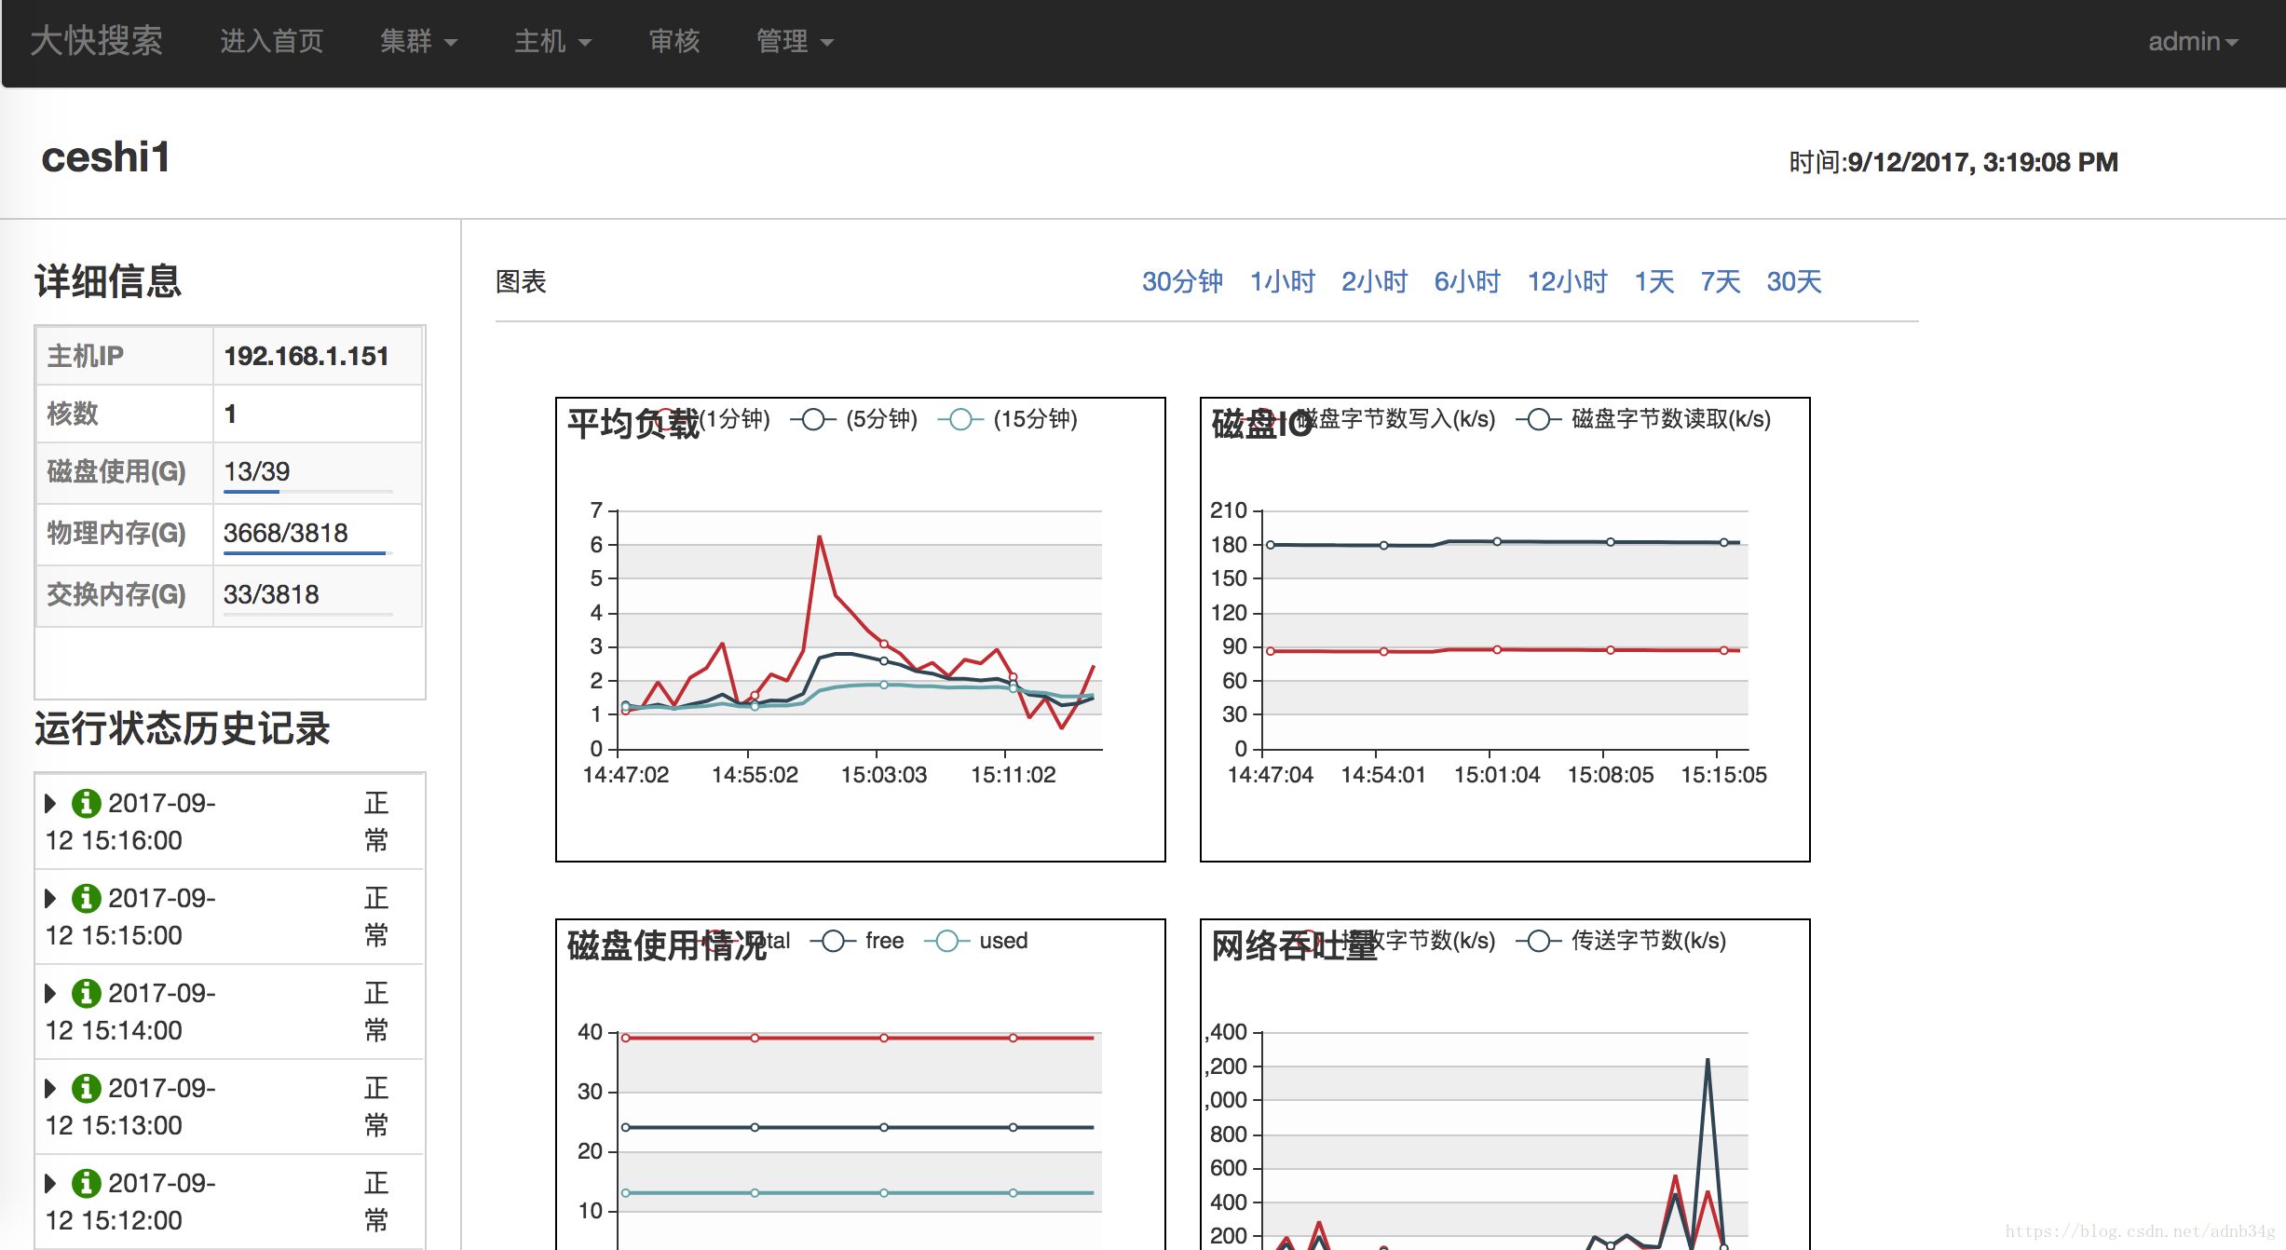Screen dimensions: 2286x1250
Task: Select the 审核 menu item
Action: tap(674, 41)
